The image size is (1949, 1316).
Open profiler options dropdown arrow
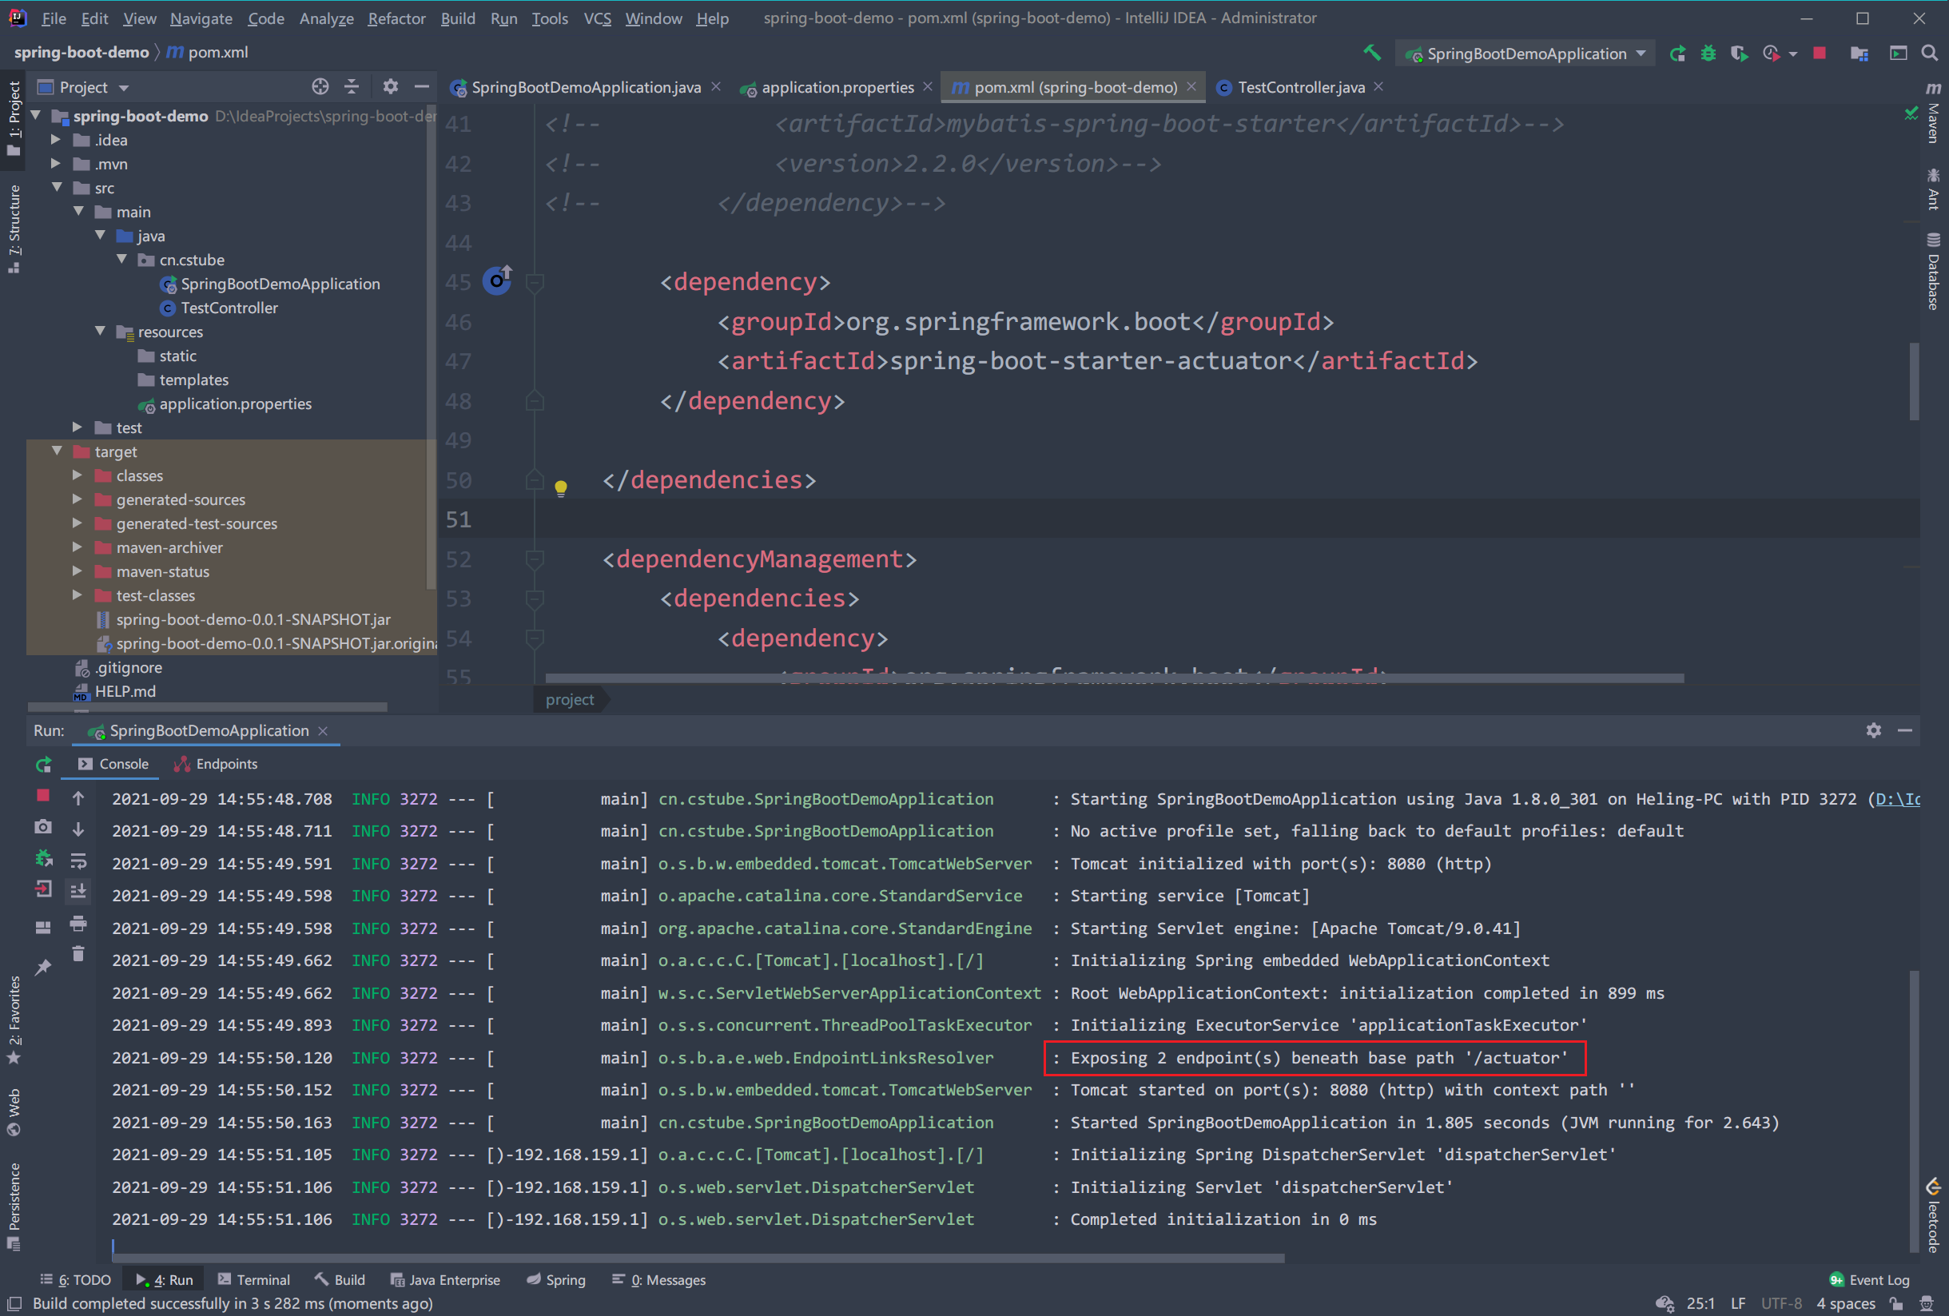click(x=1793, y=54)
